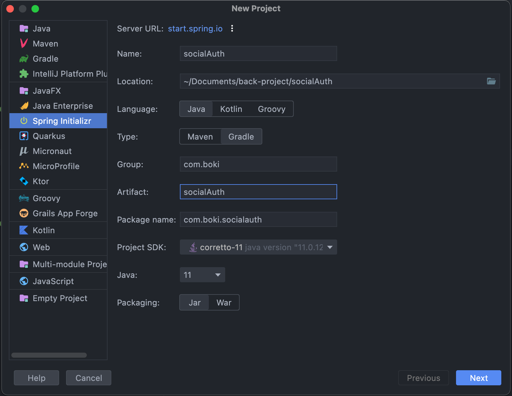Select Kotlin in sidebar
512x396 pixels.
coord(58,230)
